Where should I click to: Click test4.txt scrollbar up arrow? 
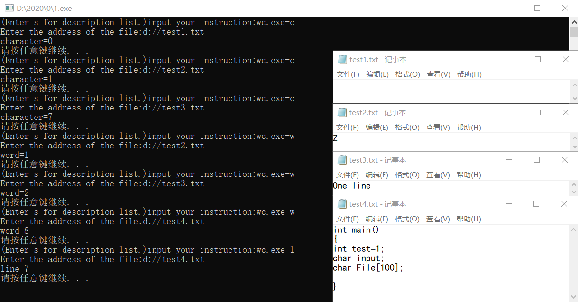[574, 229]
